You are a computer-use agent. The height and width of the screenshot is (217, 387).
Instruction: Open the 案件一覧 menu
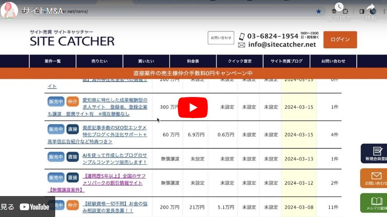pyautogui.click(x=53, y=61)
